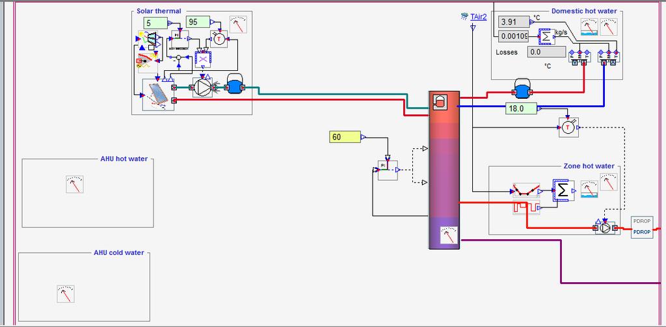This screenshot has width=666, height=327.
Task: Open the Solar thermal gauge icon
Action: point(238,25)
